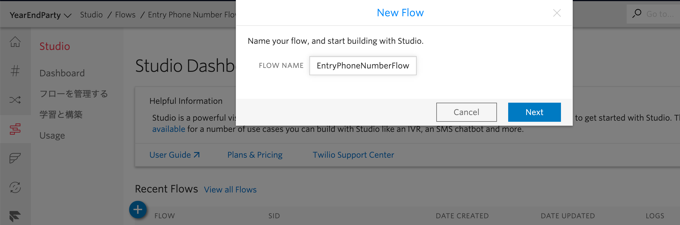Open the home icon in sidebar

15,42
